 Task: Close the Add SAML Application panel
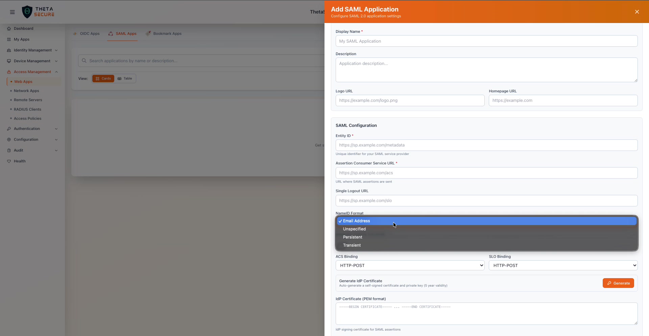pyautogui.click(x=637, y=12)
